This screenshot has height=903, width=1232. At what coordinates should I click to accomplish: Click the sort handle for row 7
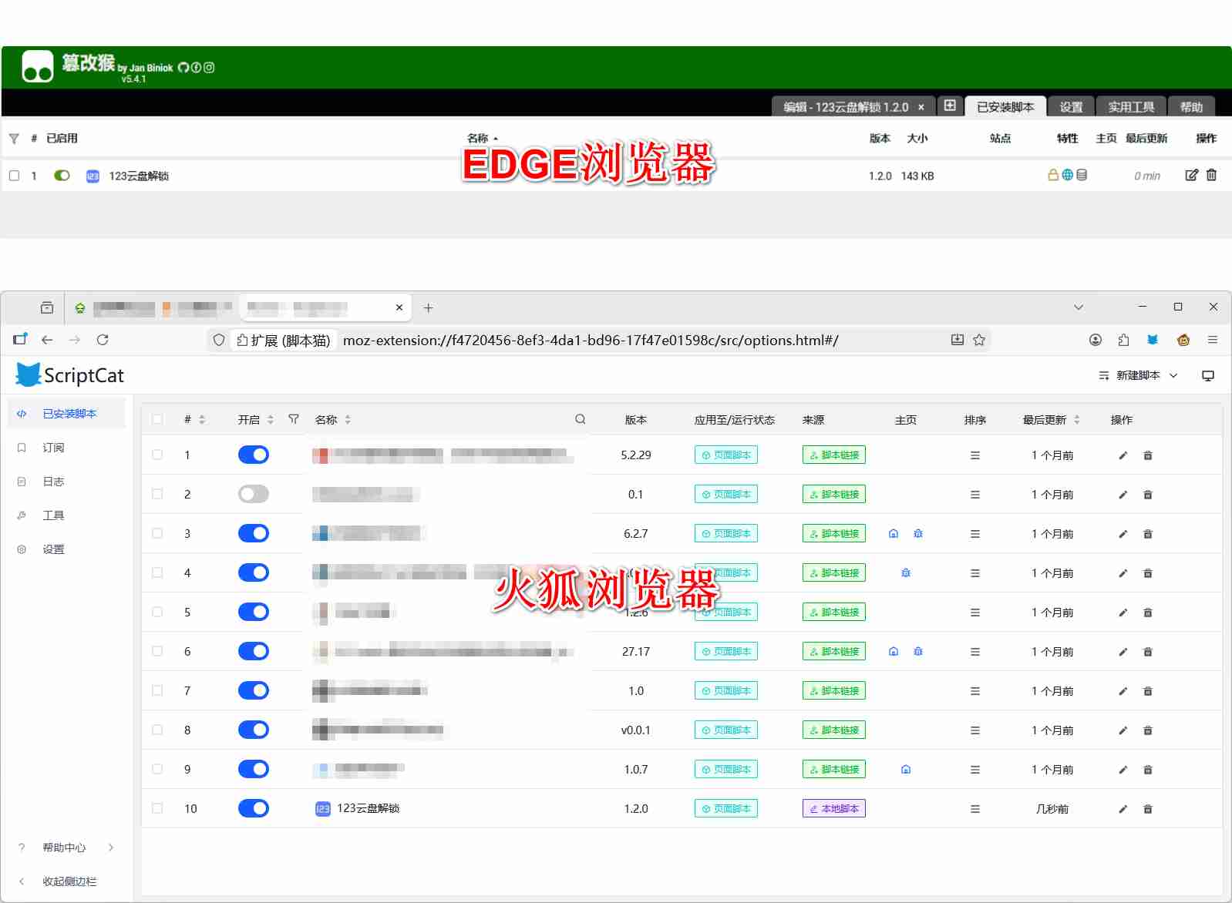975,691
